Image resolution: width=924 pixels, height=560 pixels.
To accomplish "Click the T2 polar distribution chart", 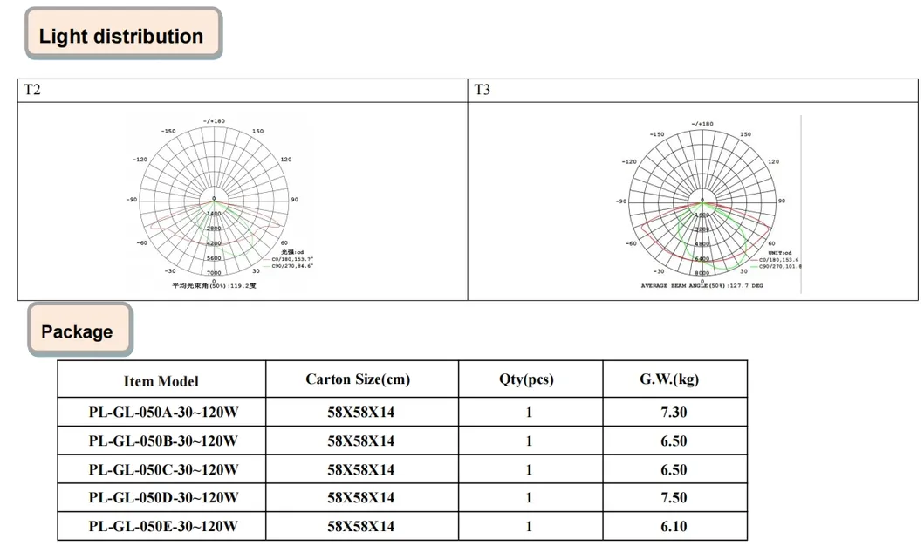I will coord(219,202).
